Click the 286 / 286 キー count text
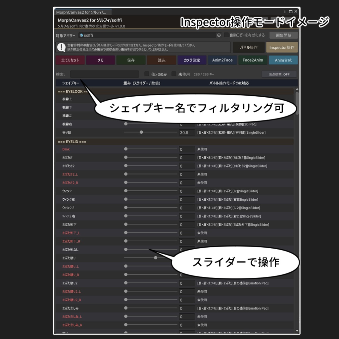The image size is (339, 339). tap(204, 74)
